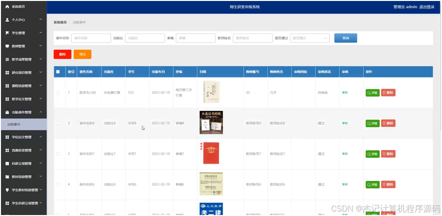
Task: Click the bar-chart icon for 教材信息管理
Action: tap(7, 177)
